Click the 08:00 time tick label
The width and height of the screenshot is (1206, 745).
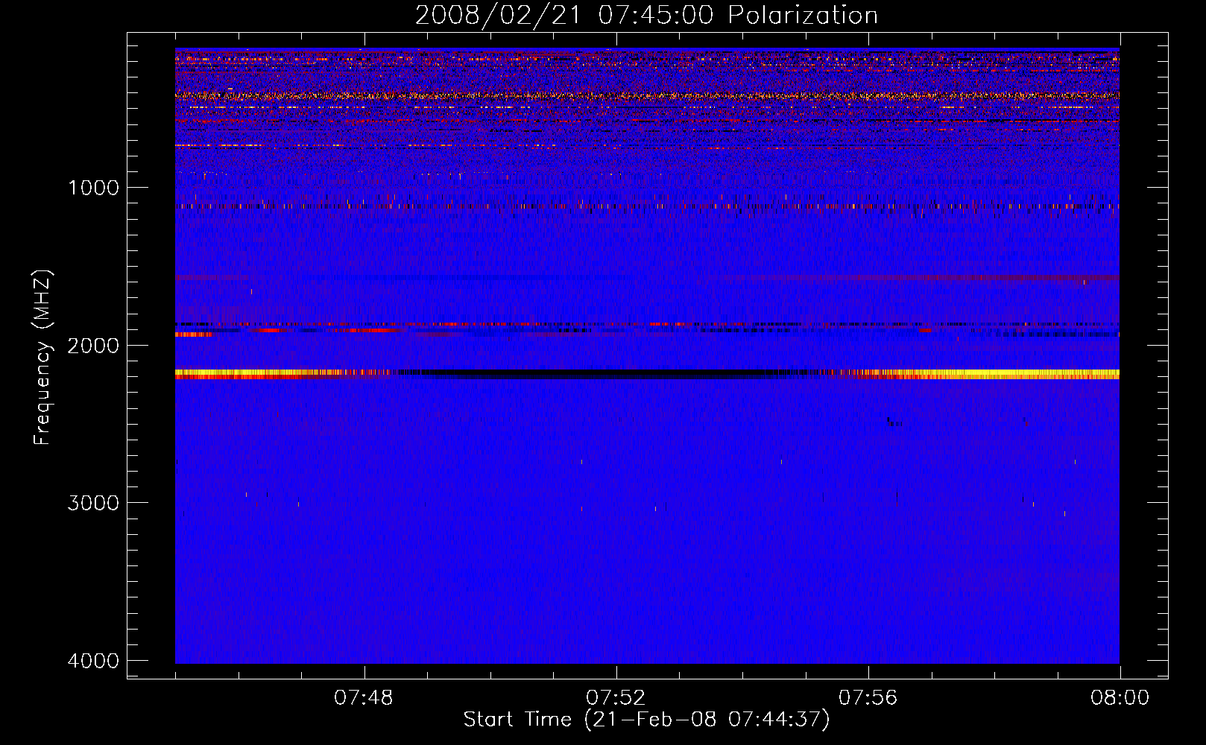tap(1120, 698)
